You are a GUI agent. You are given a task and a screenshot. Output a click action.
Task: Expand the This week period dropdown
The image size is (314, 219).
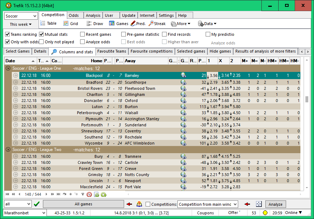21,24
